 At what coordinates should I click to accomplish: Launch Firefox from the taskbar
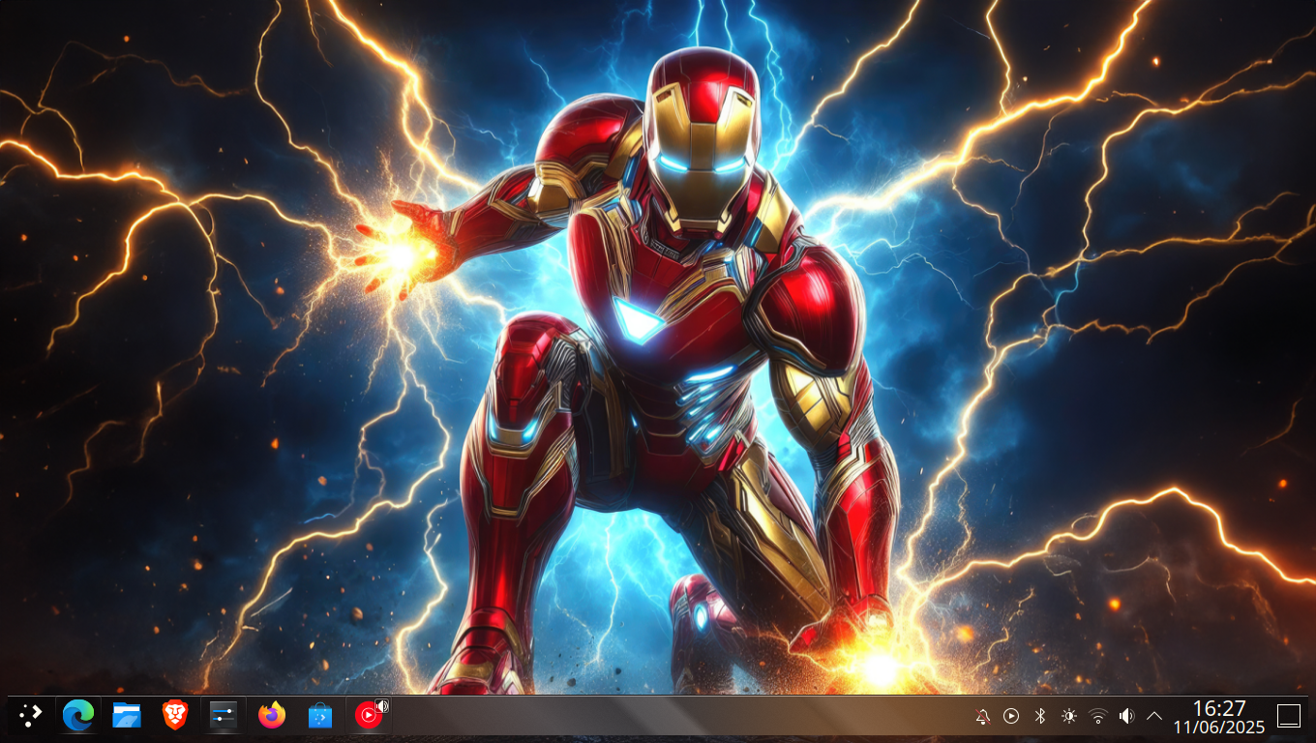coord(272,716)
